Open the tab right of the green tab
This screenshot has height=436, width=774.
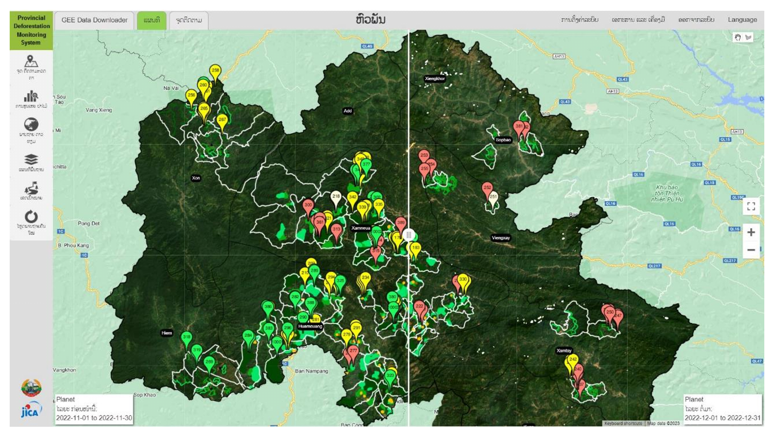189,20
